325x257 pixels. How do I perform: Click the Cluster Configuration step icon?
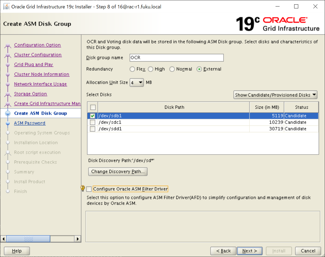click(8, 55)
